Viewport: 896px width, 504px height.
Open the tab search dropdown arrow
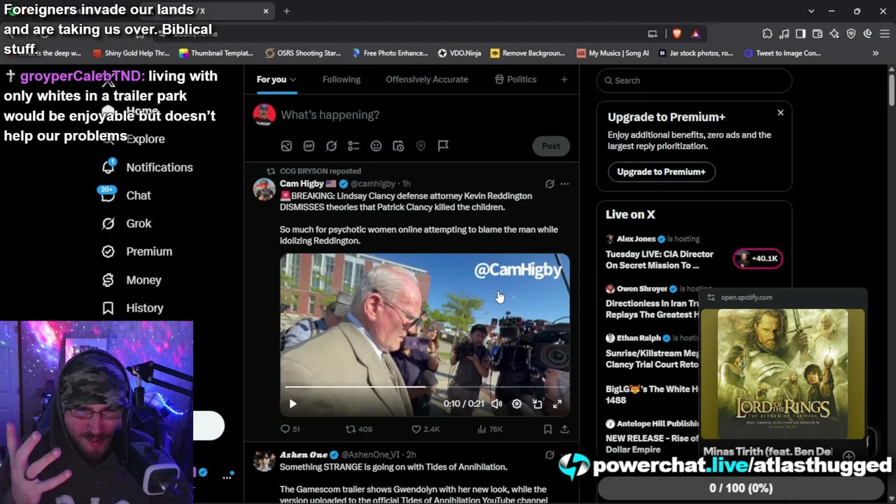811,11
